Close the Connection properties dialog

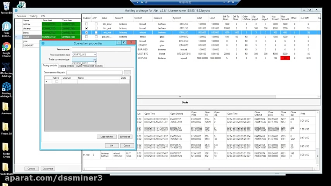(x=131, y=43)
